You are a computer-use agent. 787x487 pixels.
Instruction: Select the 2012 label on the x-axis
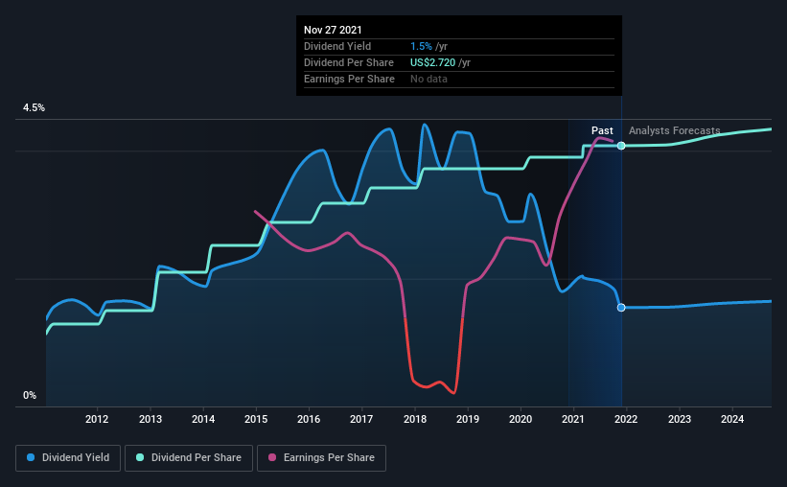pos(97,419)
